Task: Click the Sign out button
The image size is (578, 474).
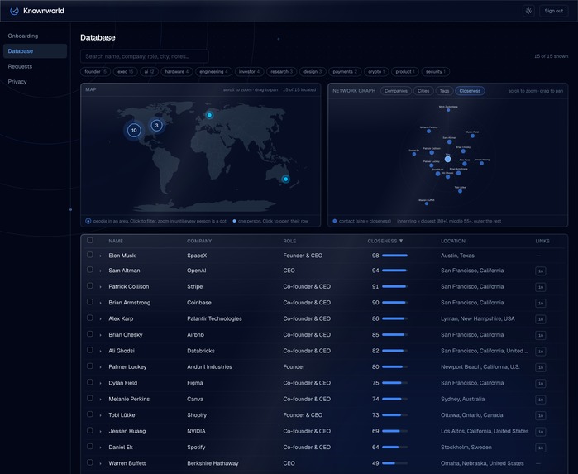Action: pyautogui.click(x=554, y=11)
